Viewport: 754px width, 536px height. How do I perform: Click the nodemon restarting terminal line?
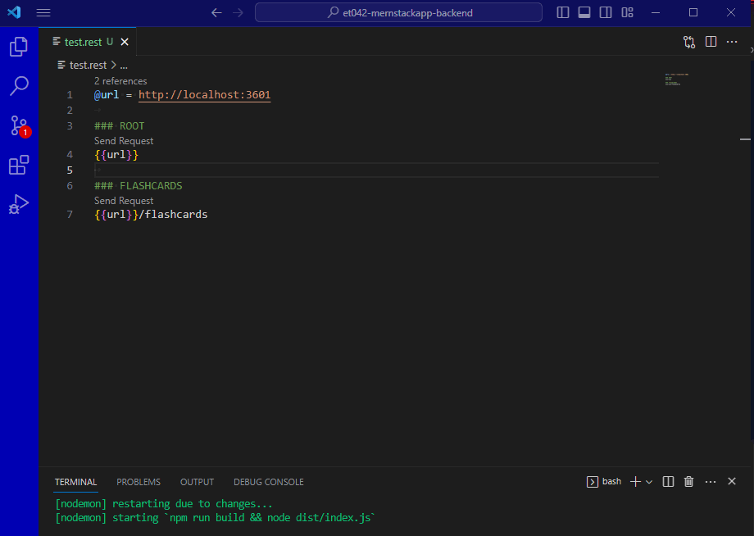pyautogui.click(x=163, y=504)
